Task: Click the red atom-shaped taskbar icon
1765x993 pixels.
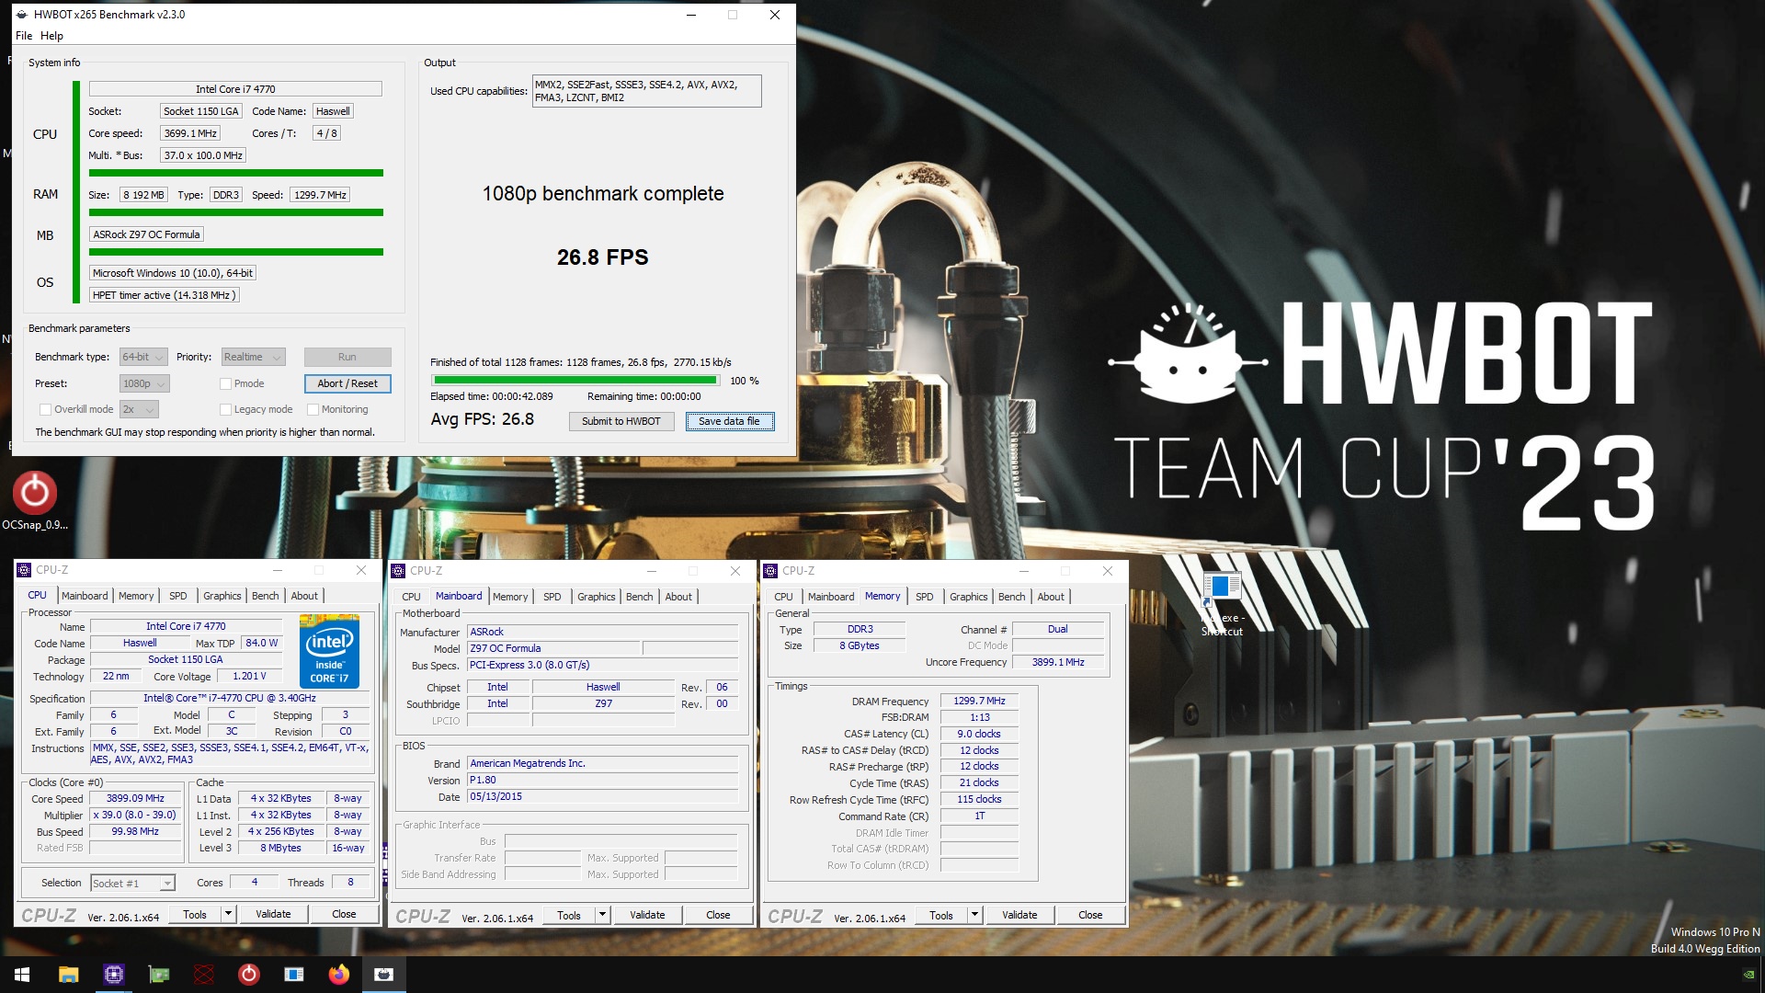Action: (204, 975)
